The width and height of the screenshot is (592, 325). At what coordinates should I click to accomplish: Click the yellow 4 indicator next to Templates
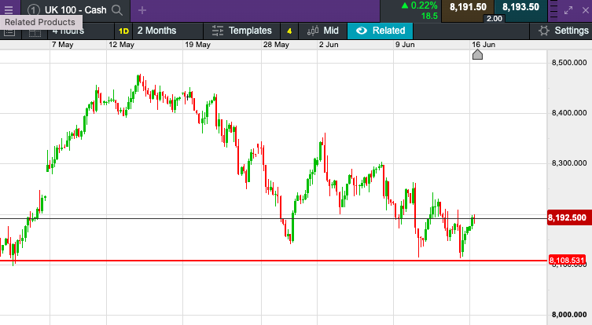[x=289, y=31]
